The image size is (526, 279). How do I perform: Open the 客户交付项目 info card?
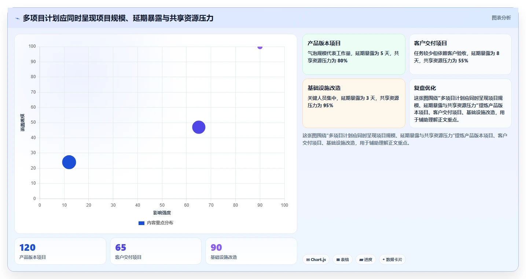[460, 54]
